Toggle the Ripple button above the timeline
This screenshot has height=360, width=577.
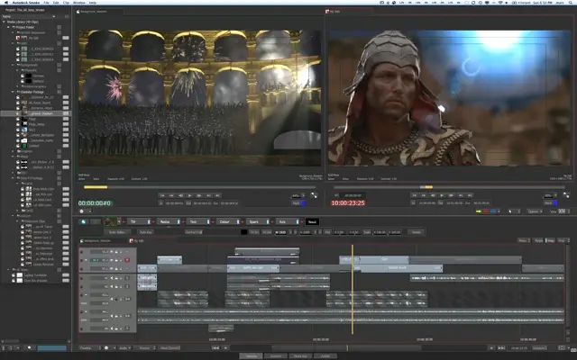tap(539, 240)
